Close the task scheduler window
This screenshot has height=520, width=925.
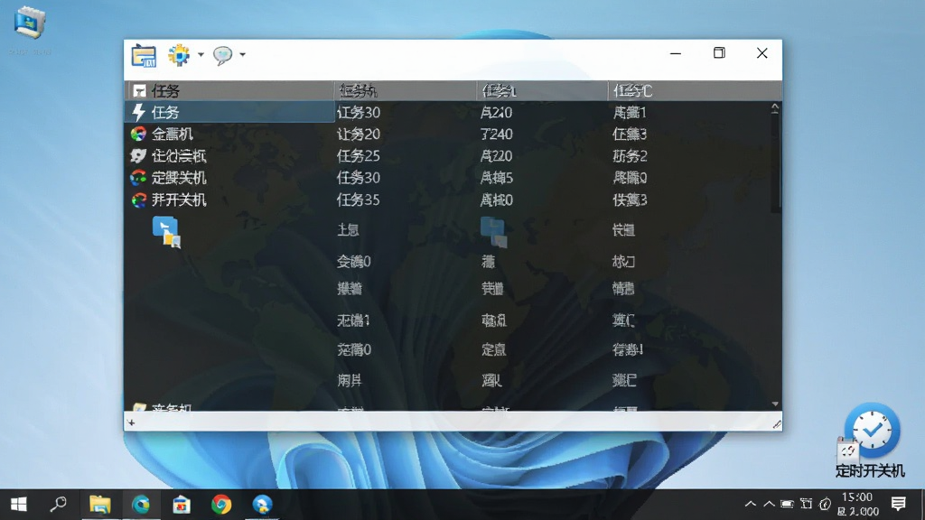point(762,53)
